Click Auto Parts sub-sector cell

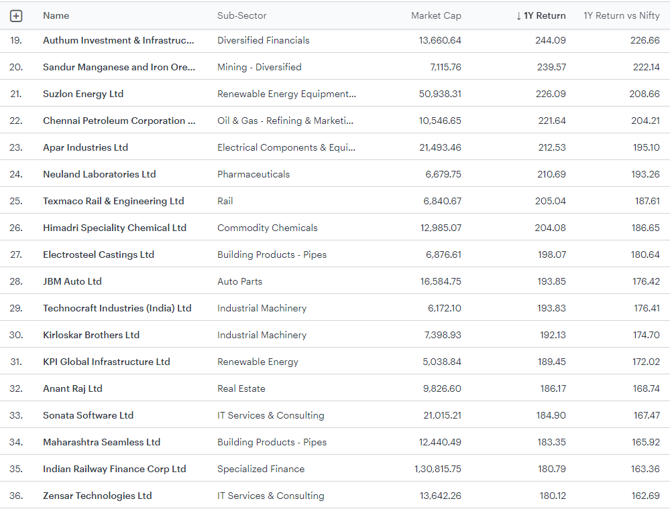click(x=239, y=281)
